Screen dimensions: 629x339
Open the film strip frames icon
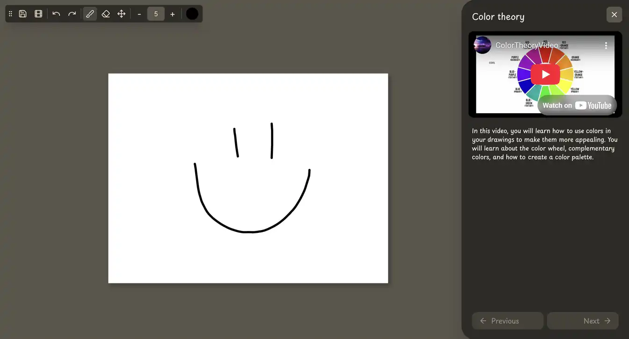38,14
